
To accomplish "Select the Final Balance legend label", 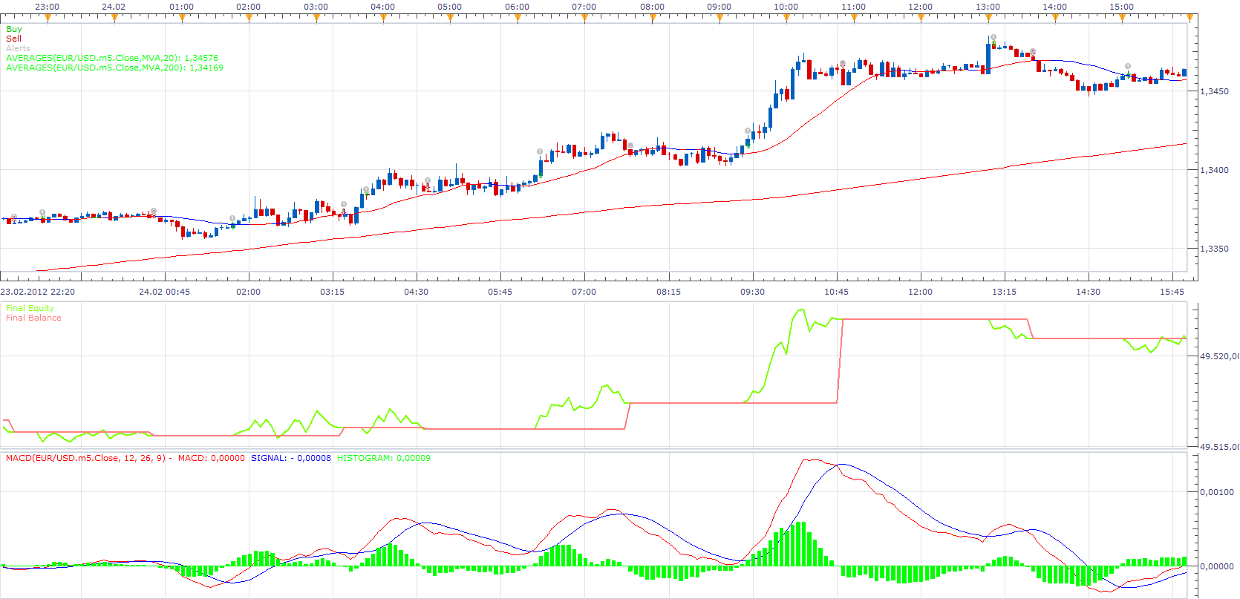I will click(33, 318).
